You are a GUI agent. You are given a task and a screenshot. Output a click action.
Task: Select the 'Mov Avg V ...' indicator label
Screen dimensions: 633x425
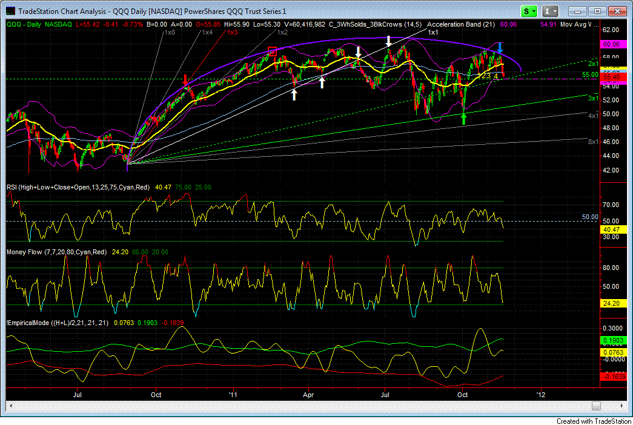(x=579, y=24)
